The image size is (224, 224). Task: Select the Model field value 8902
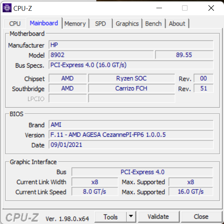click(x=101, y=55)
